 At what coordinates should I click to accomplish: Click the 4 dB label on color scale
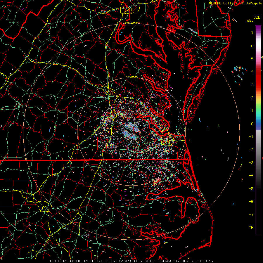click(x=252, y=72)
